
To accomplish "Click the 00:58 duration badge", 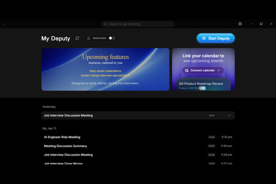I will point(211,146).
